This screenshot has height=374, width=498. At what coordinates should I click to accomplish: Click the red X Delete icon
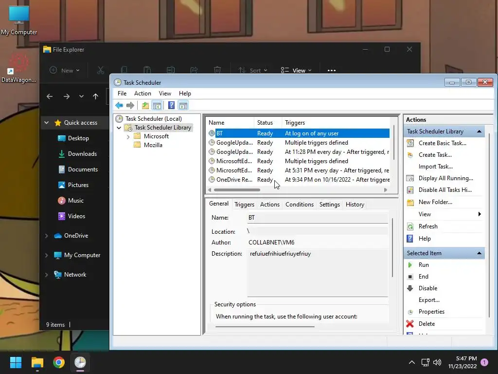410,324
